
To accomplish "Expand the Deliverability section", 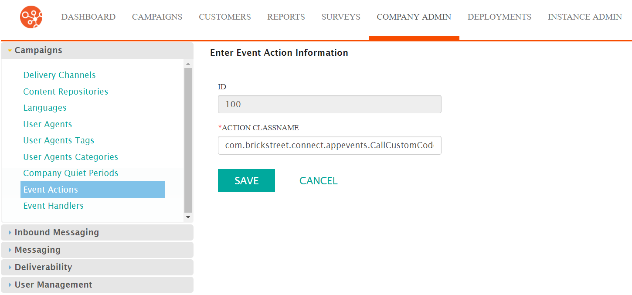I will point(97,267).
